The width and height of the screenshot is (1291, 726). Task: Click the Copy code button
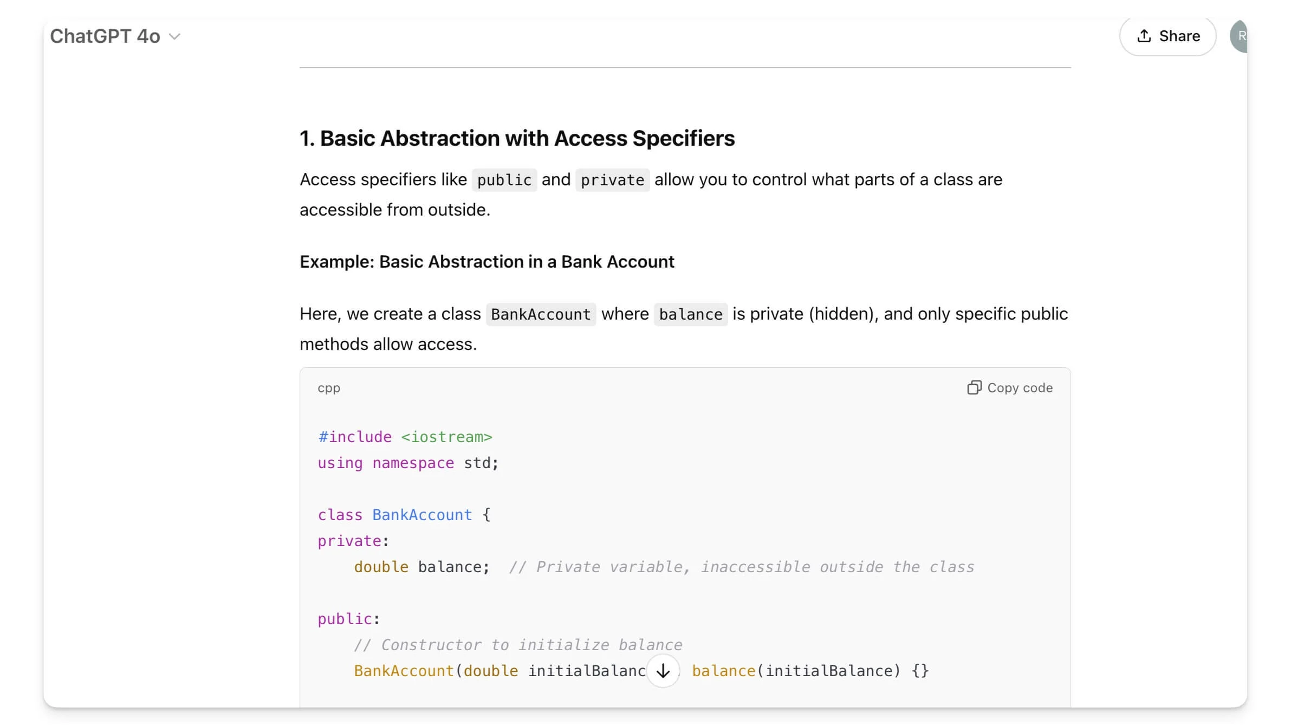coord(1010,388)
